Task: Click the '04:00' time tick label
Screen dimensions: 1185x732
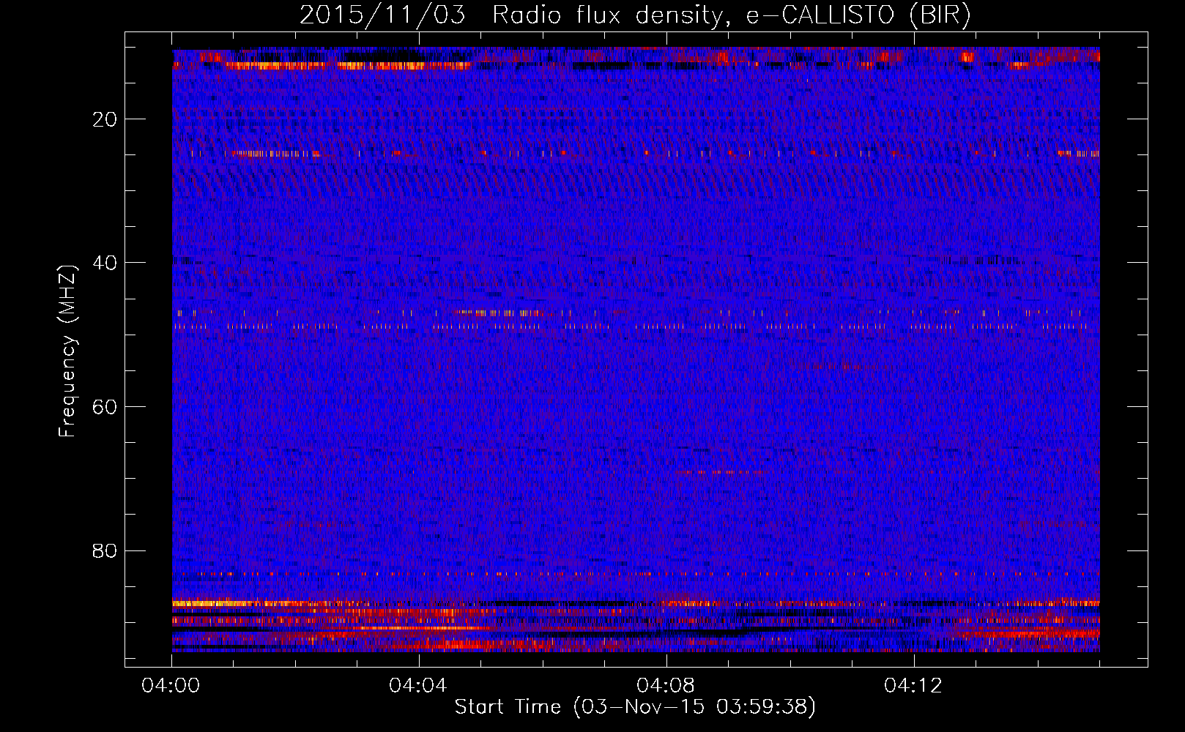Action: (171, 686)
